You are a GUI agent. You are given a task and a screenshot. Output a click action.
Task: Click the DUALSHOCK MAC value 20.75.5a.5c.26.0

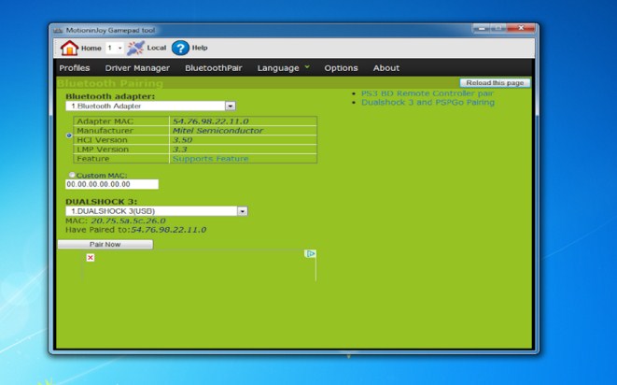point(128,221)
